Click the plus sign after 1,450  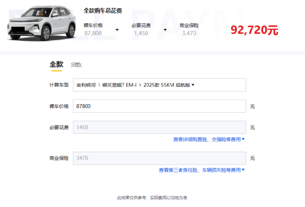[165, 30]
